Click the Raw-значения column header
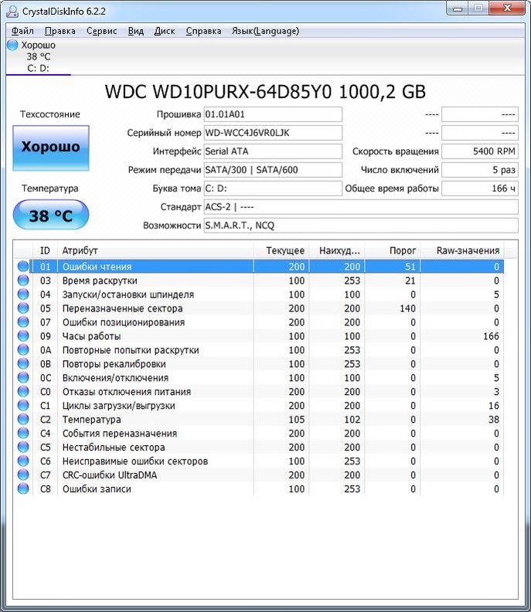The image size is (531, 612). pos(462,250)
